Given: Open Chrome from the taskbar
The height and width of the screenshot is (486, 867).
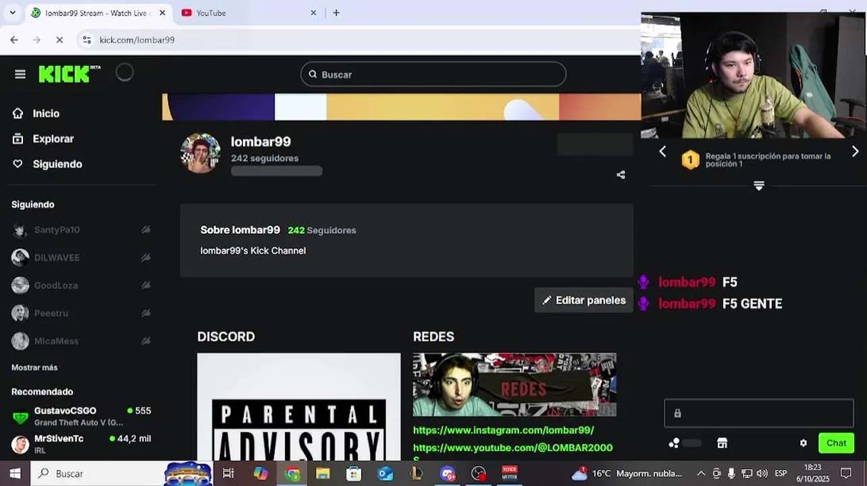Looking at the screenshot, I should pos(292,473).
